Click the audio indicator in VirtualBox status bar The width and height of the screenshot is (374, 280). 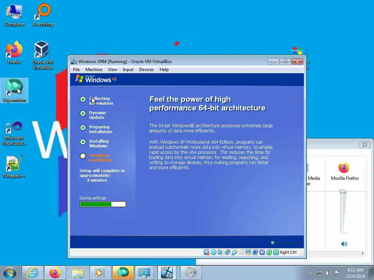coord(220,252)
